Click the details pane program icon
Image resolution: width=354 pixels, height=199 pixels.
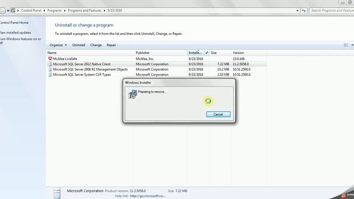tap(57, 193)
